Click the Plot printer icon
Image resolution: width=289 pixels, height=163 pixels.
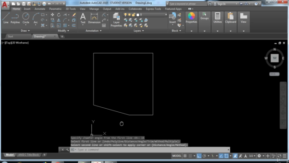click(44, 4)
